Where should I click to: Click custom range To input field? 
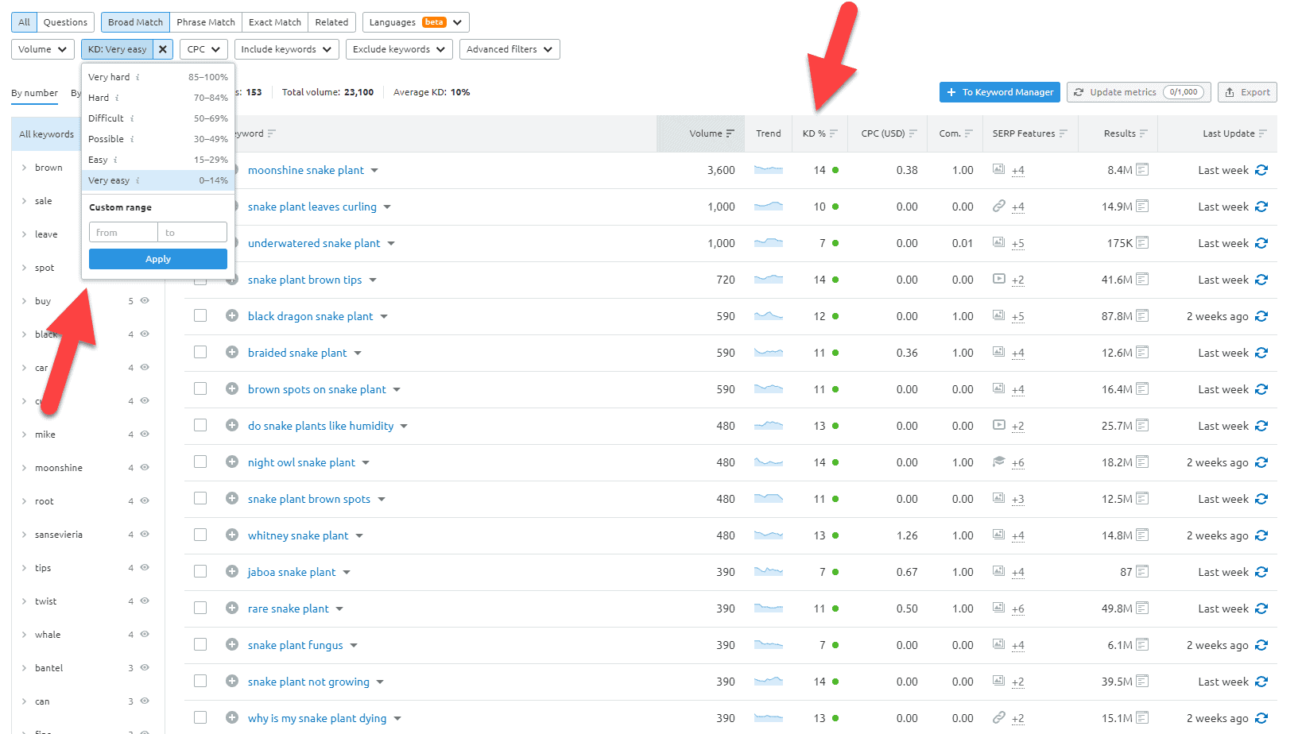pos(192,232)
